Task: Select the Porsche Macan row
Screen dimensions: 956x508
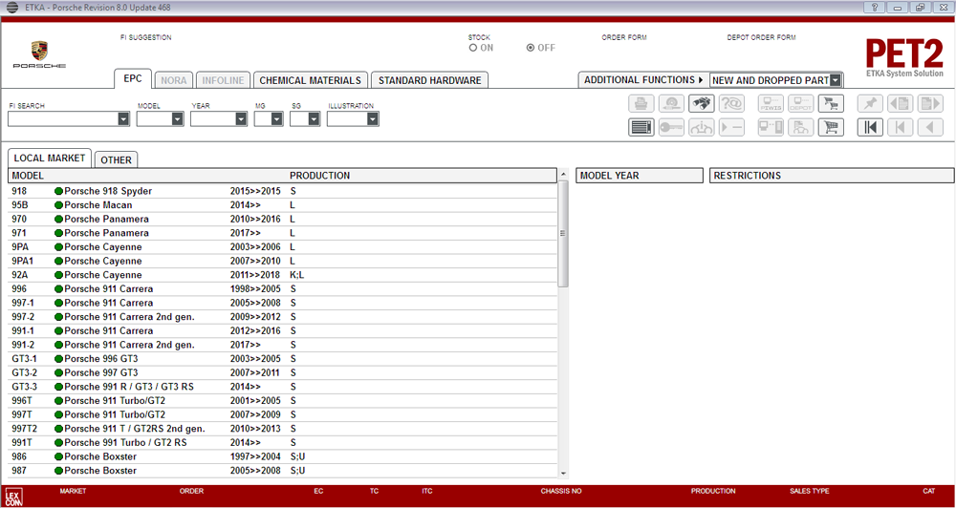Action: (283, 205)
